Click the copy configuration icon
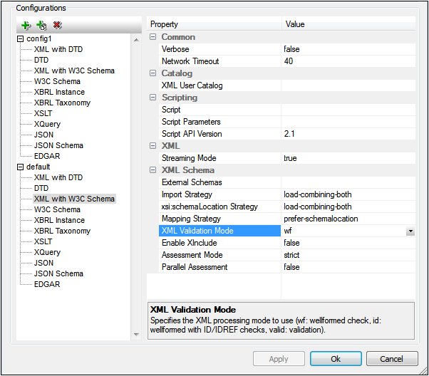The image size is (429, 376). click(x=42, y=25)
